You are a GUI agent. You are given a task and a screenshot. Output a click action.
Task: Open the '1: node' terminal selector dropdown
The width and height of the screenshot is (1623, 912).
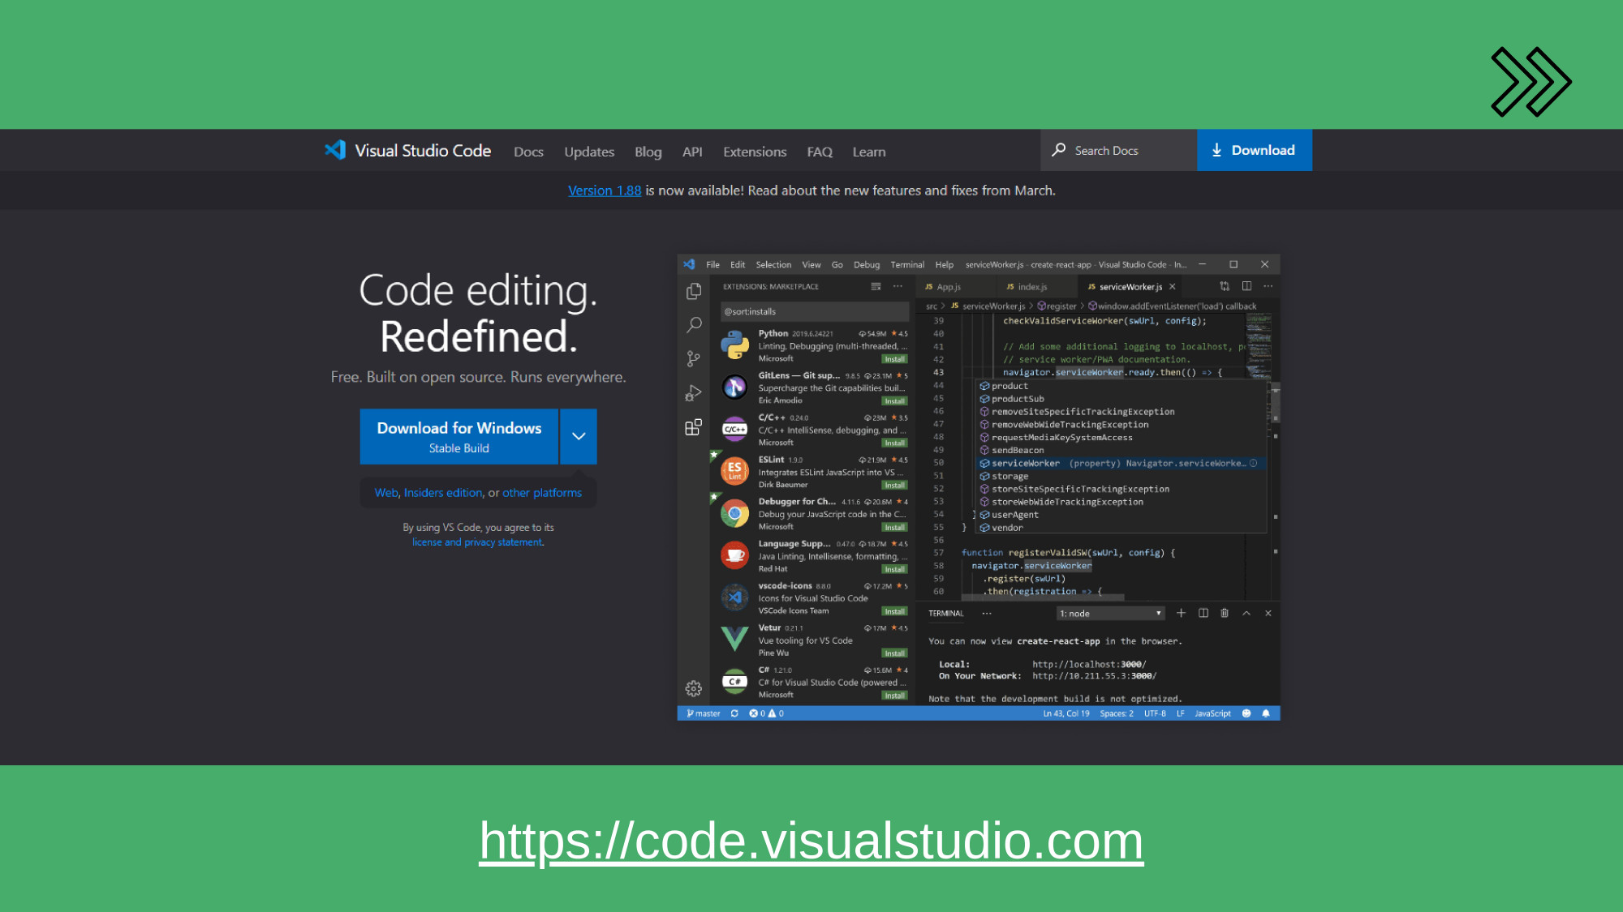tap(1111, 613)
